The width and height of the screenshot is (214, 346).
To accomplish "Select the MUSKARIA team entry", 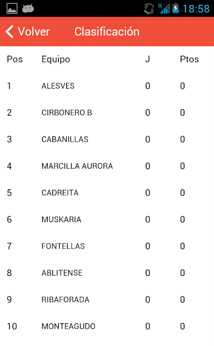I will pyautogui.click(x=107, y=219).
